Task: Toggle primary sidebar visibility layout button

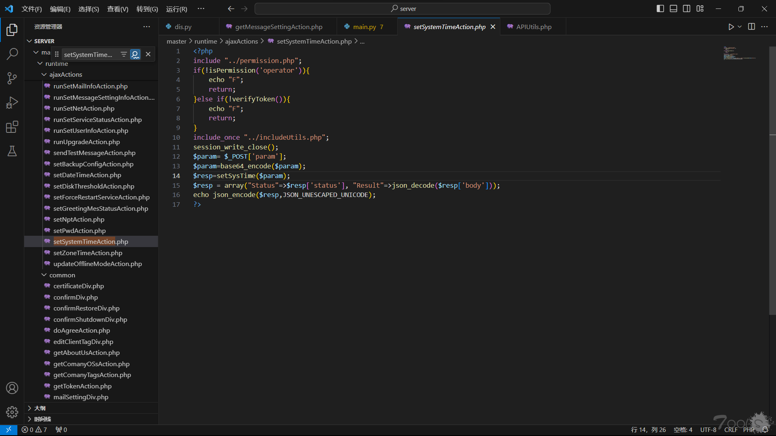Action: 660,8
